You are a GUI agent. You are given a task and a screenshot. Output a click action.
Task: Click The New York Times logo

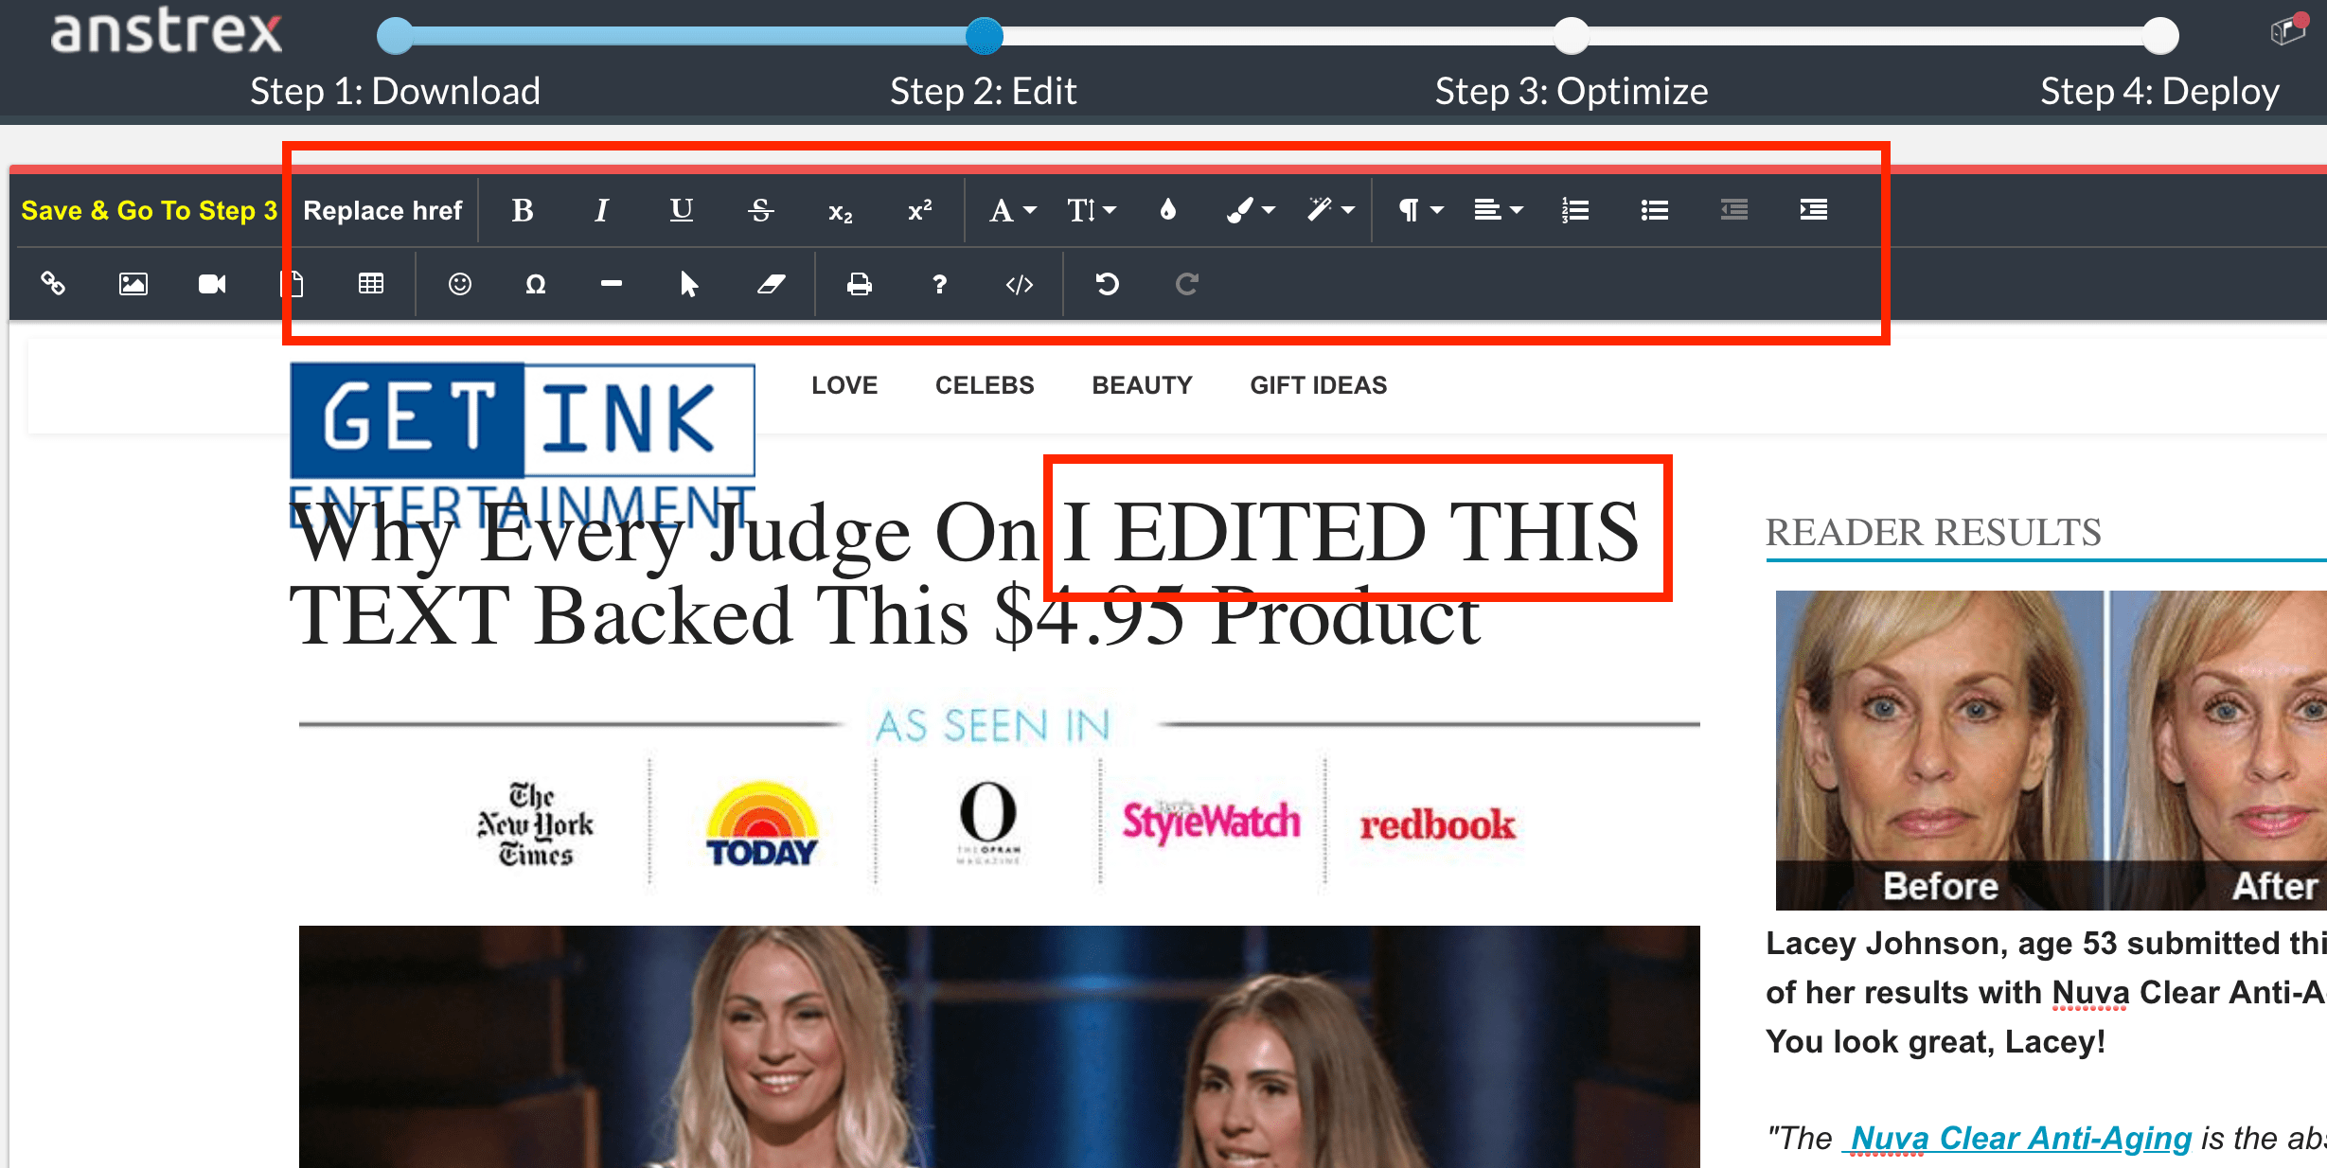(536, 823)
